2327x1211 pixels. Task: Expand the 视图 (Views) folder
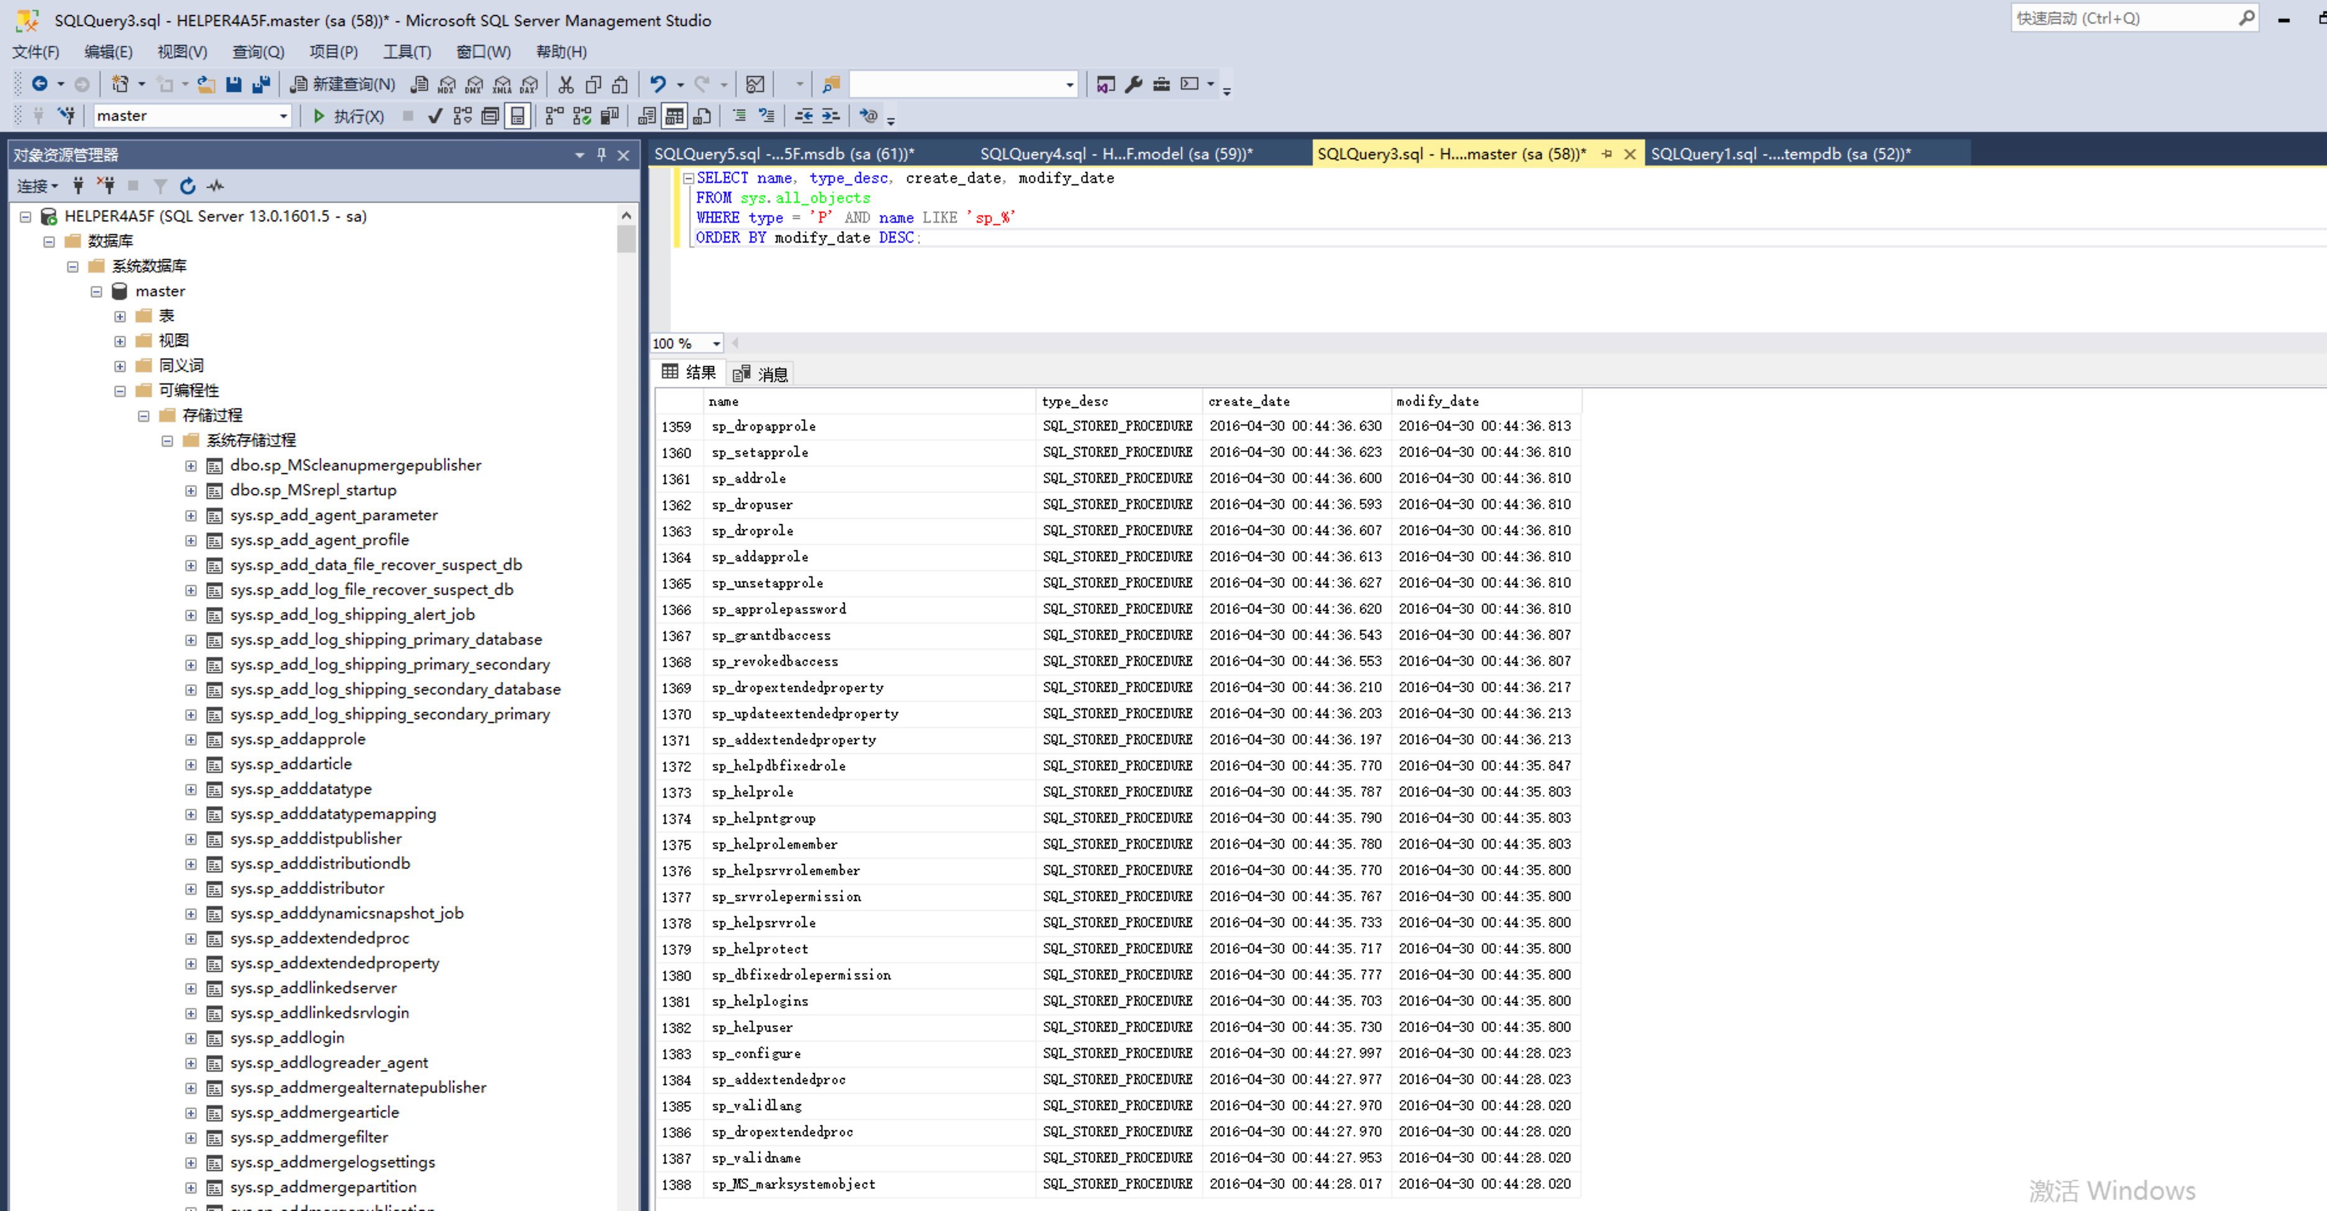coord(120,340)
